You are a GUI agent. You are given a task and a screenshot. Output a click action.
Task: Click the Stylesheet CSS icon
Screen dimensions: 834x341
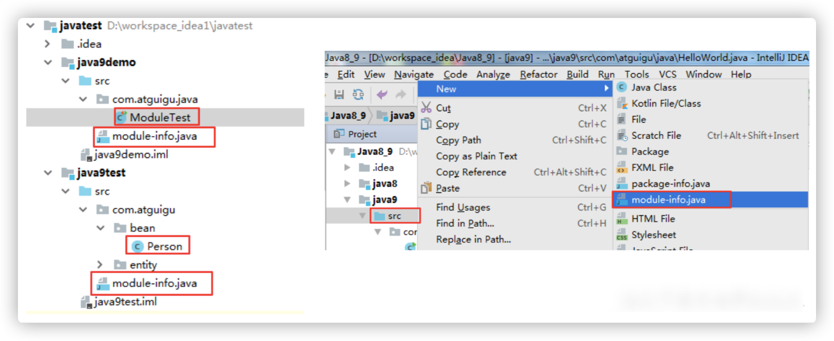coord(622,234)
